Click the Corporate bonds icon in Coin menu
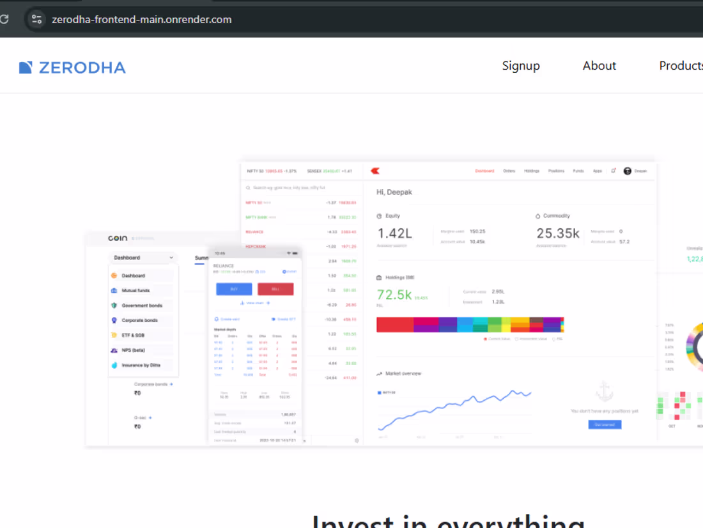703x528 pixels. pos(114,320)
